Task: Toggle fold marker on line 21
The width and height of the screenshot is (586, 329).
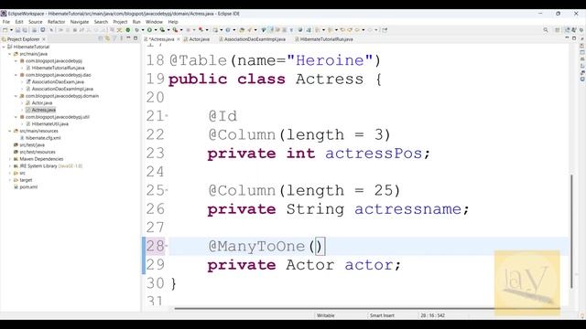Action: pos(167,116)
